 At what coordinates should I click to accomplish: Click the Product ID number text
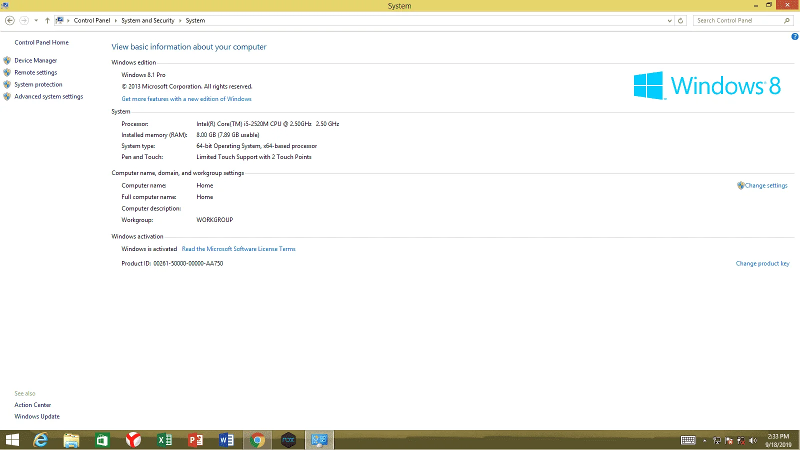pyautogui.click(x=188, y=263)
